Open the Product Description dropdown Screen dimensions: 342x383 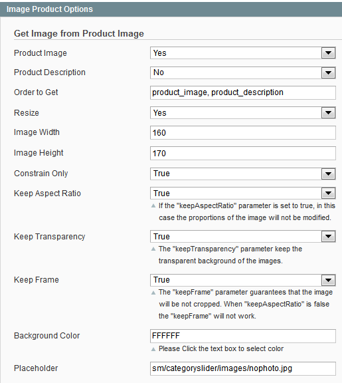point(242,72)
